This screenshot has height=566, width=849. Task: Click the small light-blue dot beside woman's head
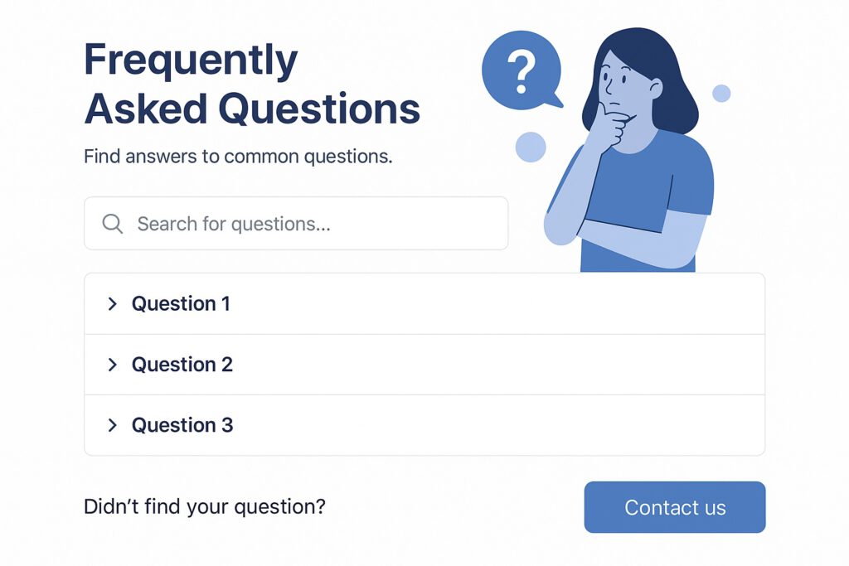pyautogui.click(x=721, y=93)
